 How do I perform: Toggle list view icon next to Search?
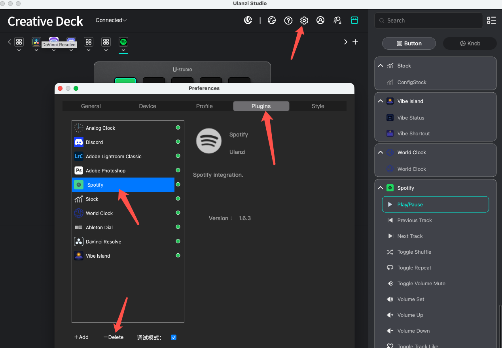[x=491, y=21]
